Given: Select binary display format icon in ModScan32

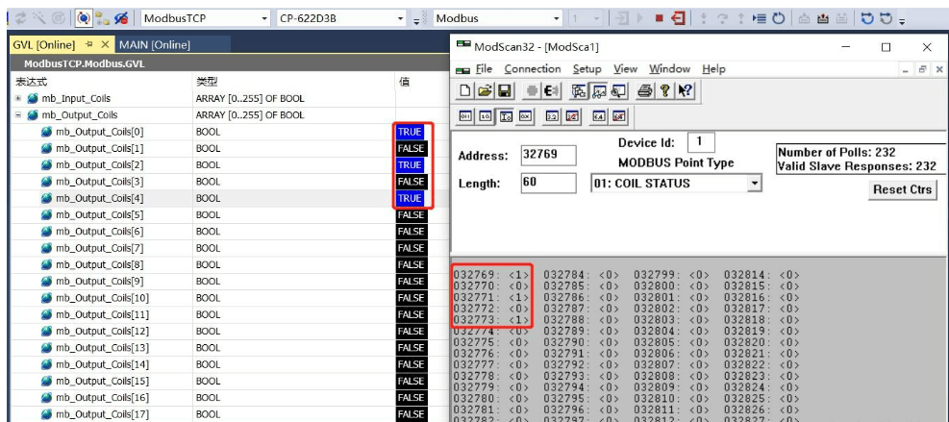Looking at the screenshot, I should (466, 115).
